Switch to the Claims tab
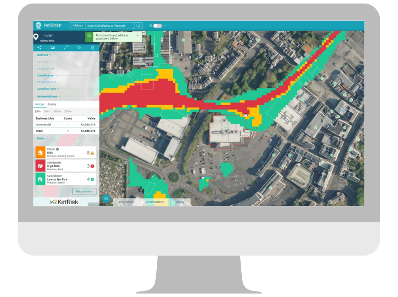This screenshot has width=398, height=297. click(x=52, y=104)
